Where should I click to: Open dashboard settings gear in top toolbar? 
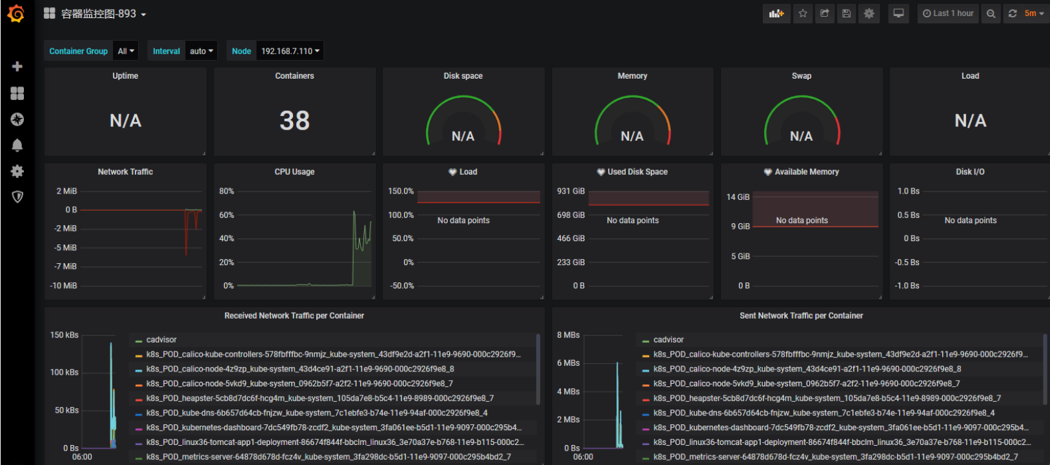coord(869,14)
